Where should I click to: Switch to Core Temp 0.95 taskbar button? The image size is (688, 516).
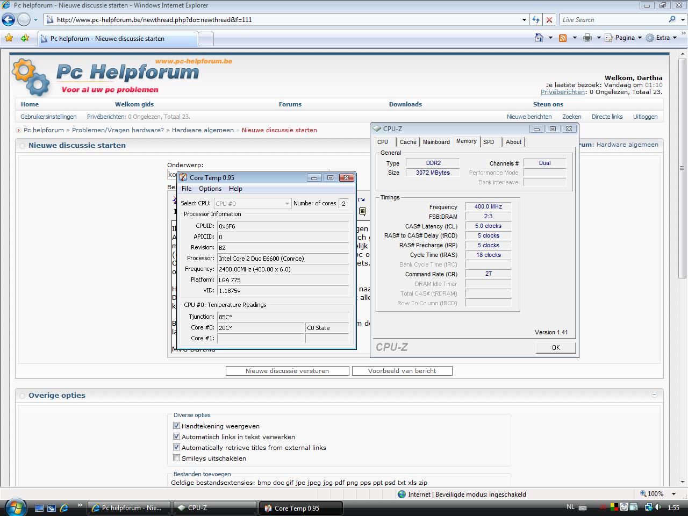click(300, 508)
